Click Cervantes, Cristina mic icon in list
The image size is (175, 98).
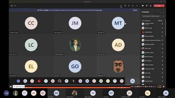tap(162, 69)
